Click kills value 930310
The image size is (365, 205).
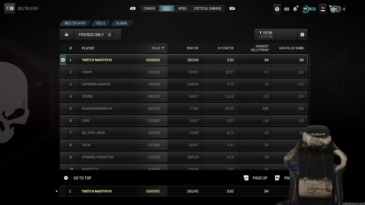point(154,72)
